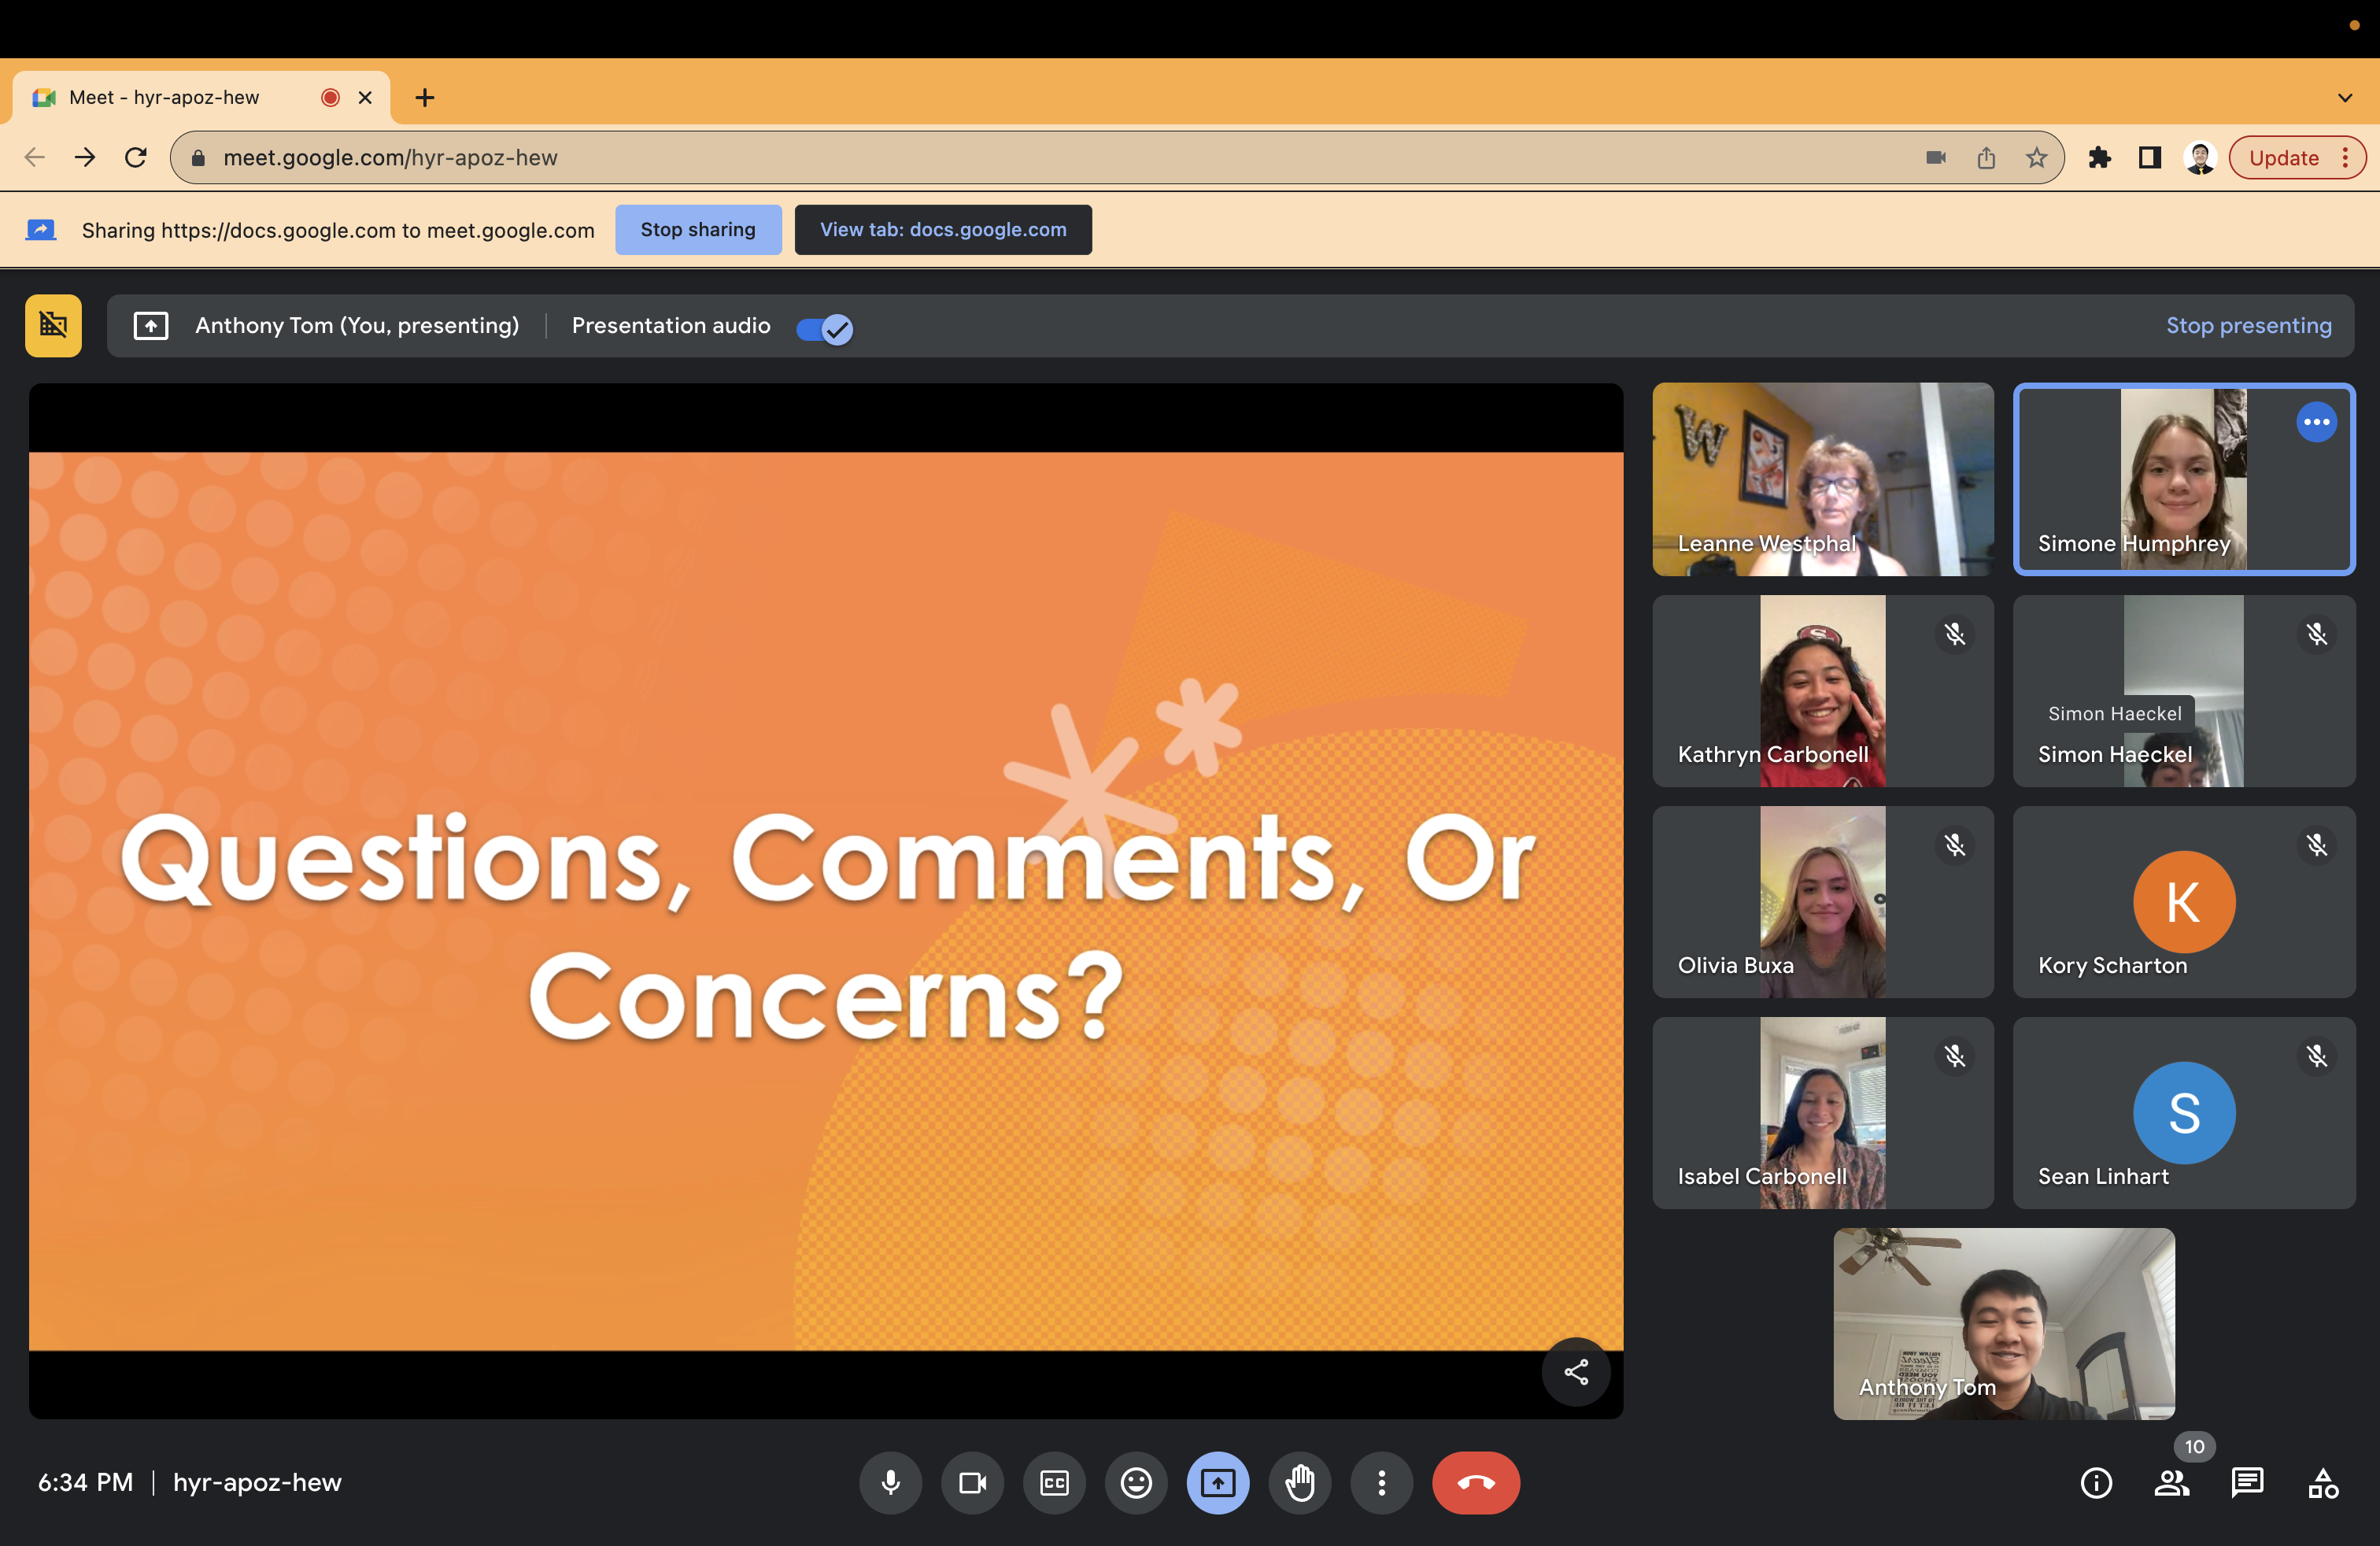Mute microphone in bottom call controls
Image resolution: width=2380 pixels, height=1546 pixels.
[x=890, y=1482]
